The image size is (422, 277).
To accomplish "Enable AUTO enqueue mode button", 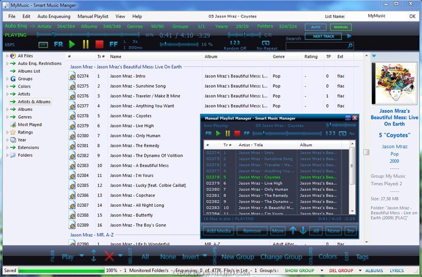I will 315,27.
